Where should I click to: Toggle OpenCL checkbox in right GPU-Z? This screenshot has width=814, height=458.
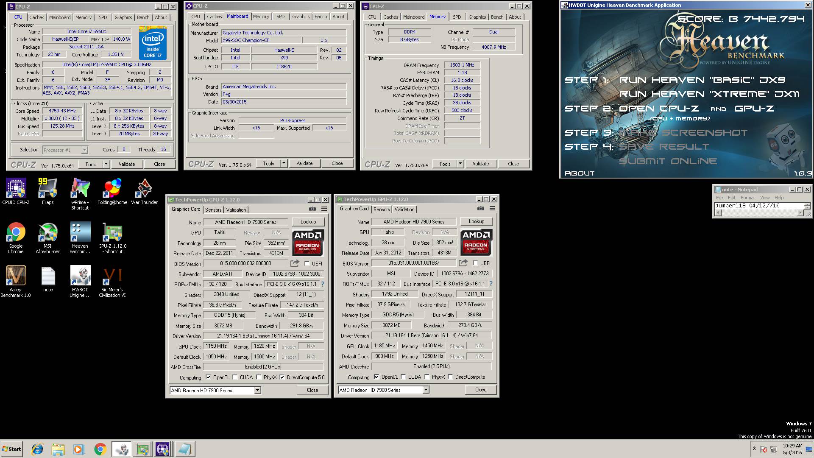(x=376, y=377)
